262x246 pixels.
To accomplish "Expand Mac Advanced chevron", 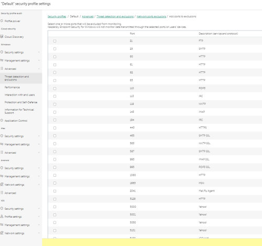I will coord(39,153).
